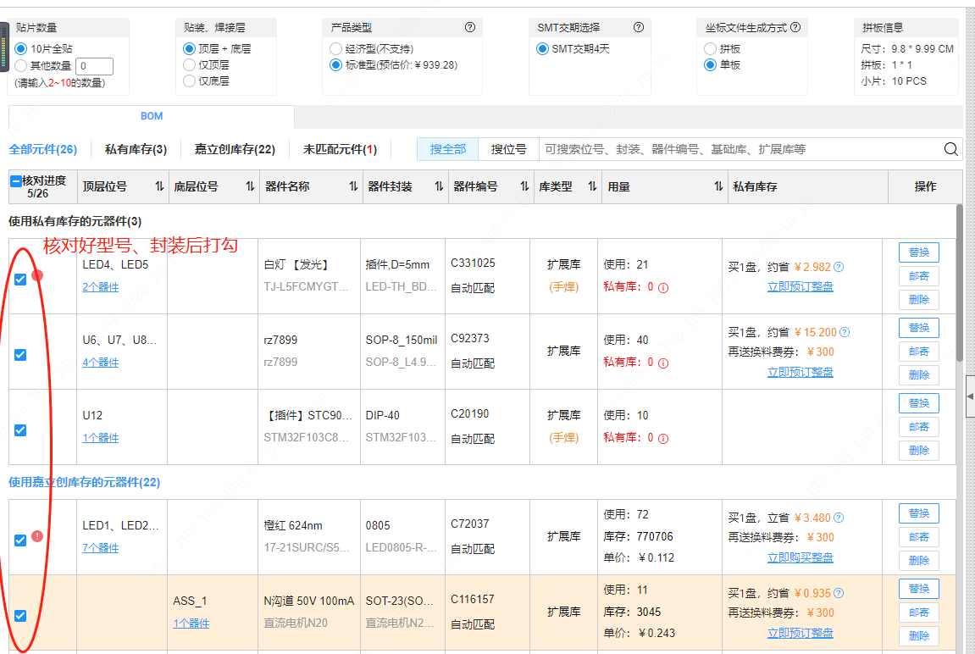975x654 pixels.
Task: Select 仅顶层 radio button
Action: [190, 65]
